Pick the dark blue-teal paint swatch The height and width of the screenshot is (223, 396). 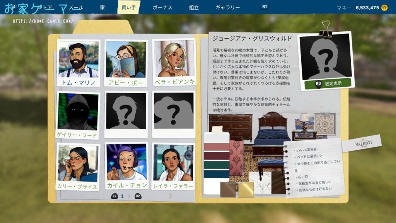click(x=217, y=174)
